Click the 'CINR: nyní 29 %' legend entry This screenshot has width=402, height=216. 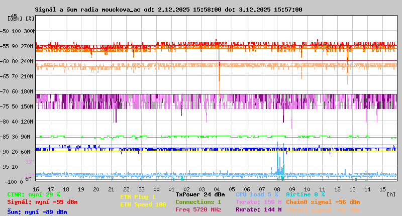click(x=33, y=194)
